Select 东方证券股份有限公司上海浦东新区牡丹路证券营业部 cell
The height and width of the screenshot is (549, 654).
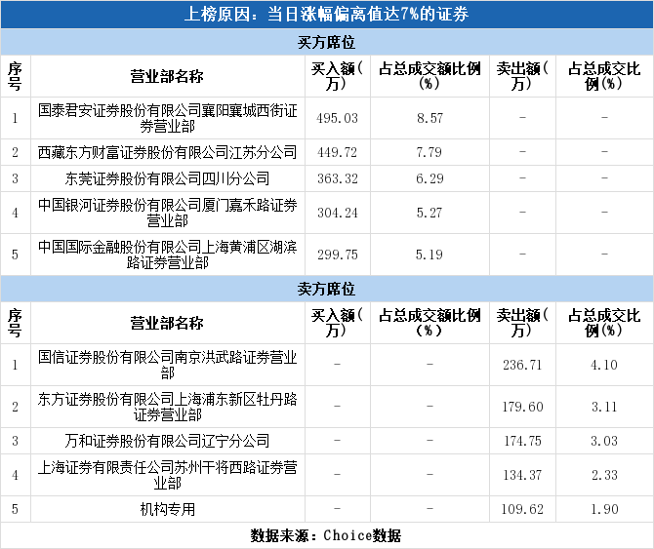point(168,407)
